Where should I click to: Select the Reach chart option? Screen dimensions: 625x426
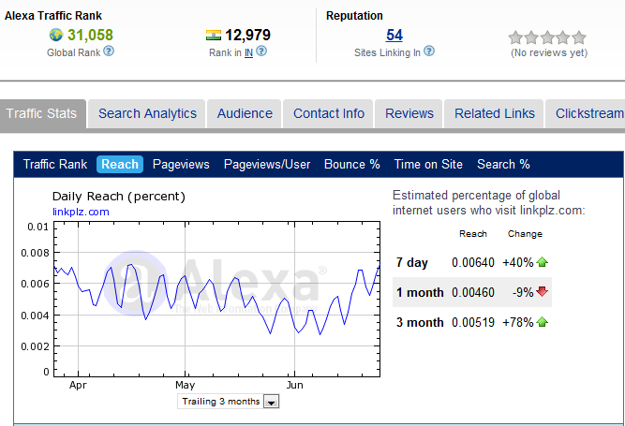(x=120, y=165)
